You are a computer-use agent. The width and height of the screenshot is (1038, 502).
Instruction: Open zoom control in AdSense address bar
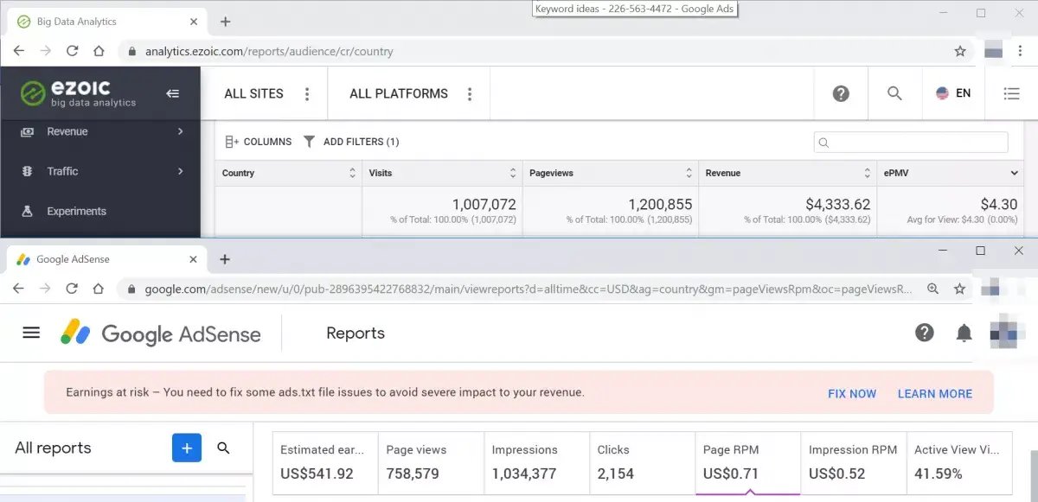[933, 289]
